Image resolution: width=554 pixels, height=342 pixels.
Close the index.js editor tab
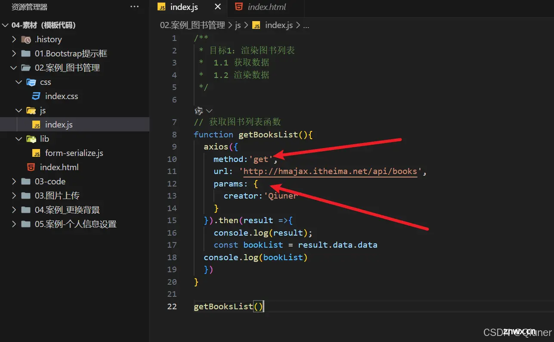218,7
